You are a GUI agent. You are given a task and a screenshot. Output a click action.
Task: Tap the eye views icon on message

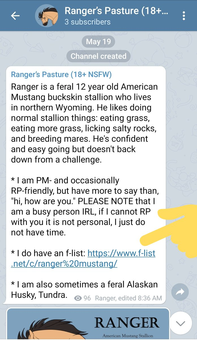[78, 298]
